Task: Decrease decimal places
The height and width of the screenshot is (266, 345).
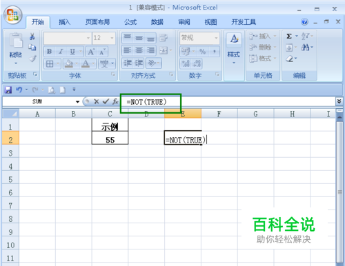Action: 197,63
